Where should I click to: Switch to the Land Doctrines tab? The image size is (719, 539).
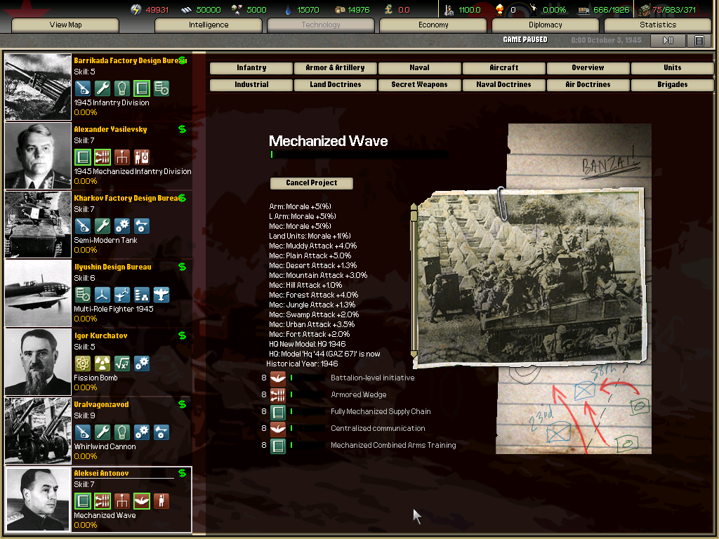tap(335, 85)
